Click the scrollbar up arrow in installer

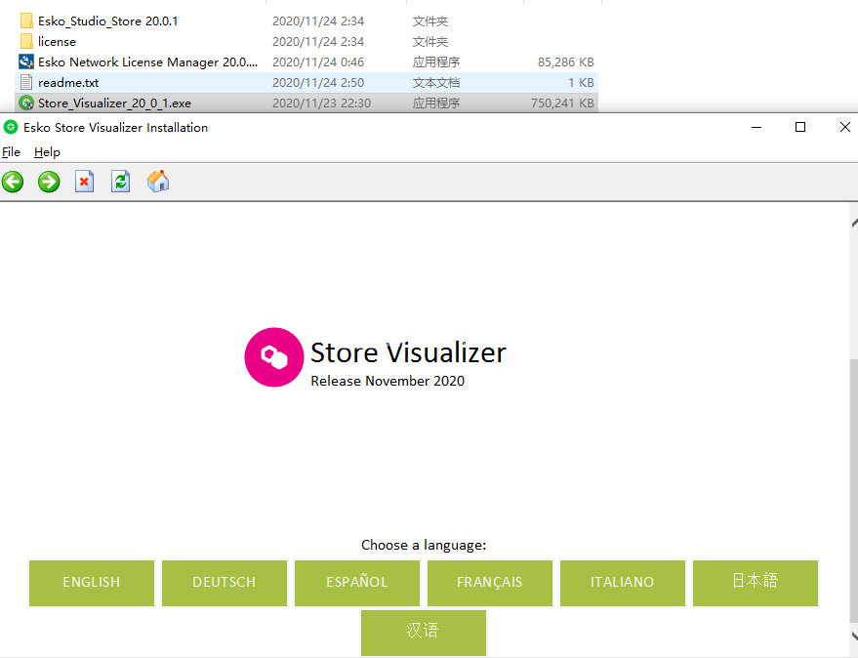coord(855,223)
